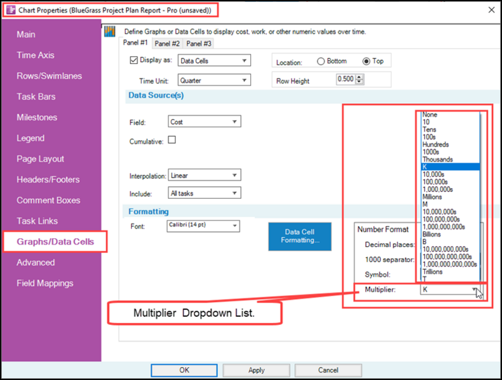Screen dimensions: 502x380
Task: Switch to the Panel #3 tab
Action: (199, 44)
